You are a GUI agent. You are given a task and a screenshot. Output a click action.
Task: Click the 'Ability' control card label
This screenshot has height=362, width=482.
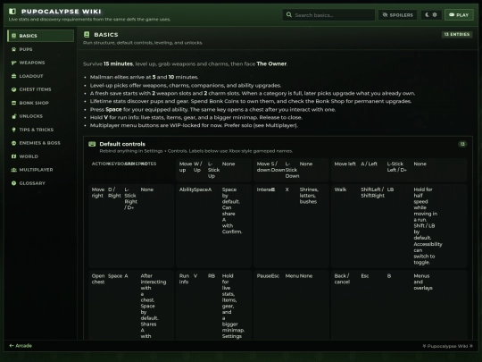pos(187,189)
